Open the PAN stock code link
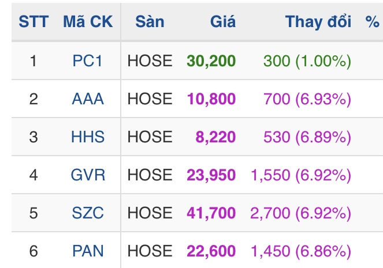383x268 pixels. pos(88,251)
